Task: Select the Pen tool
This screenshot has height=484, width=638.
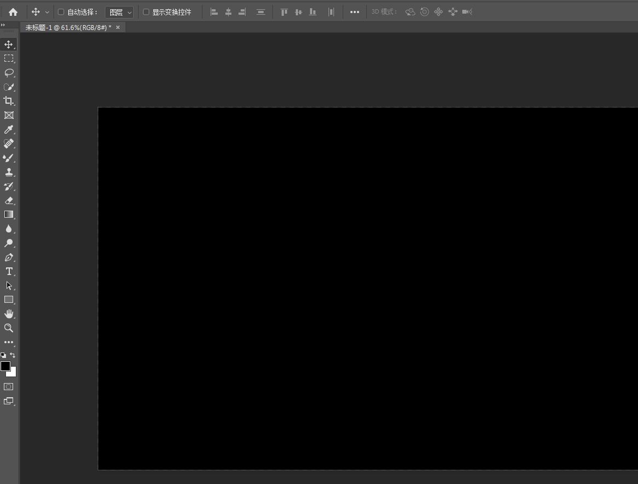Action: 9,257
